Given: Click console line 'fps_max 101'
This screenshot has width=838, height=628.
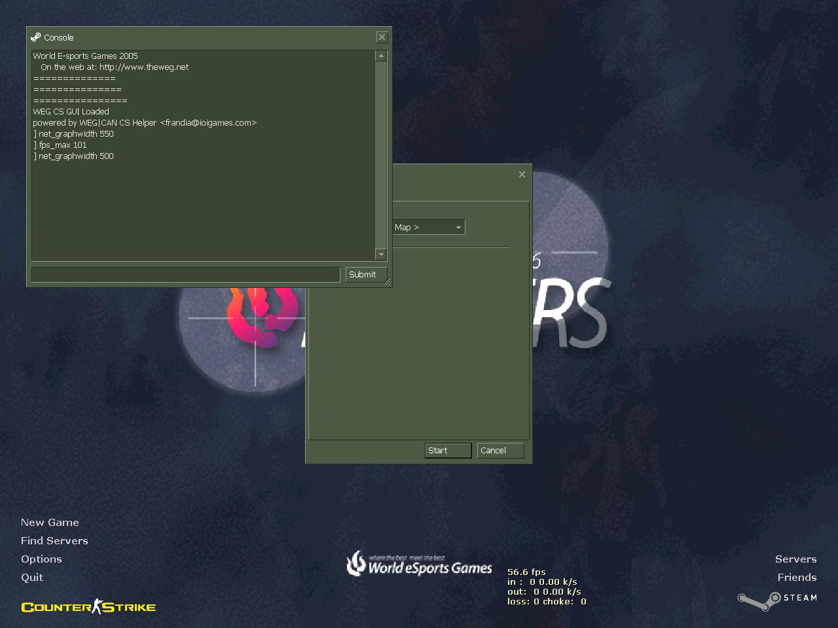Looking at the screenshot, I should (60, 145).
